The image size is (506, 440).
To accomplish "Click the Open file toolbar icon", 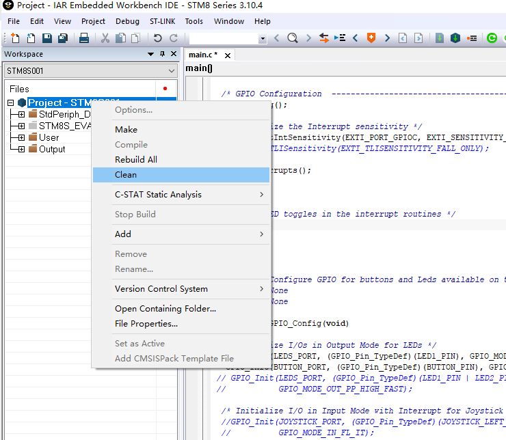I will 31,38.
